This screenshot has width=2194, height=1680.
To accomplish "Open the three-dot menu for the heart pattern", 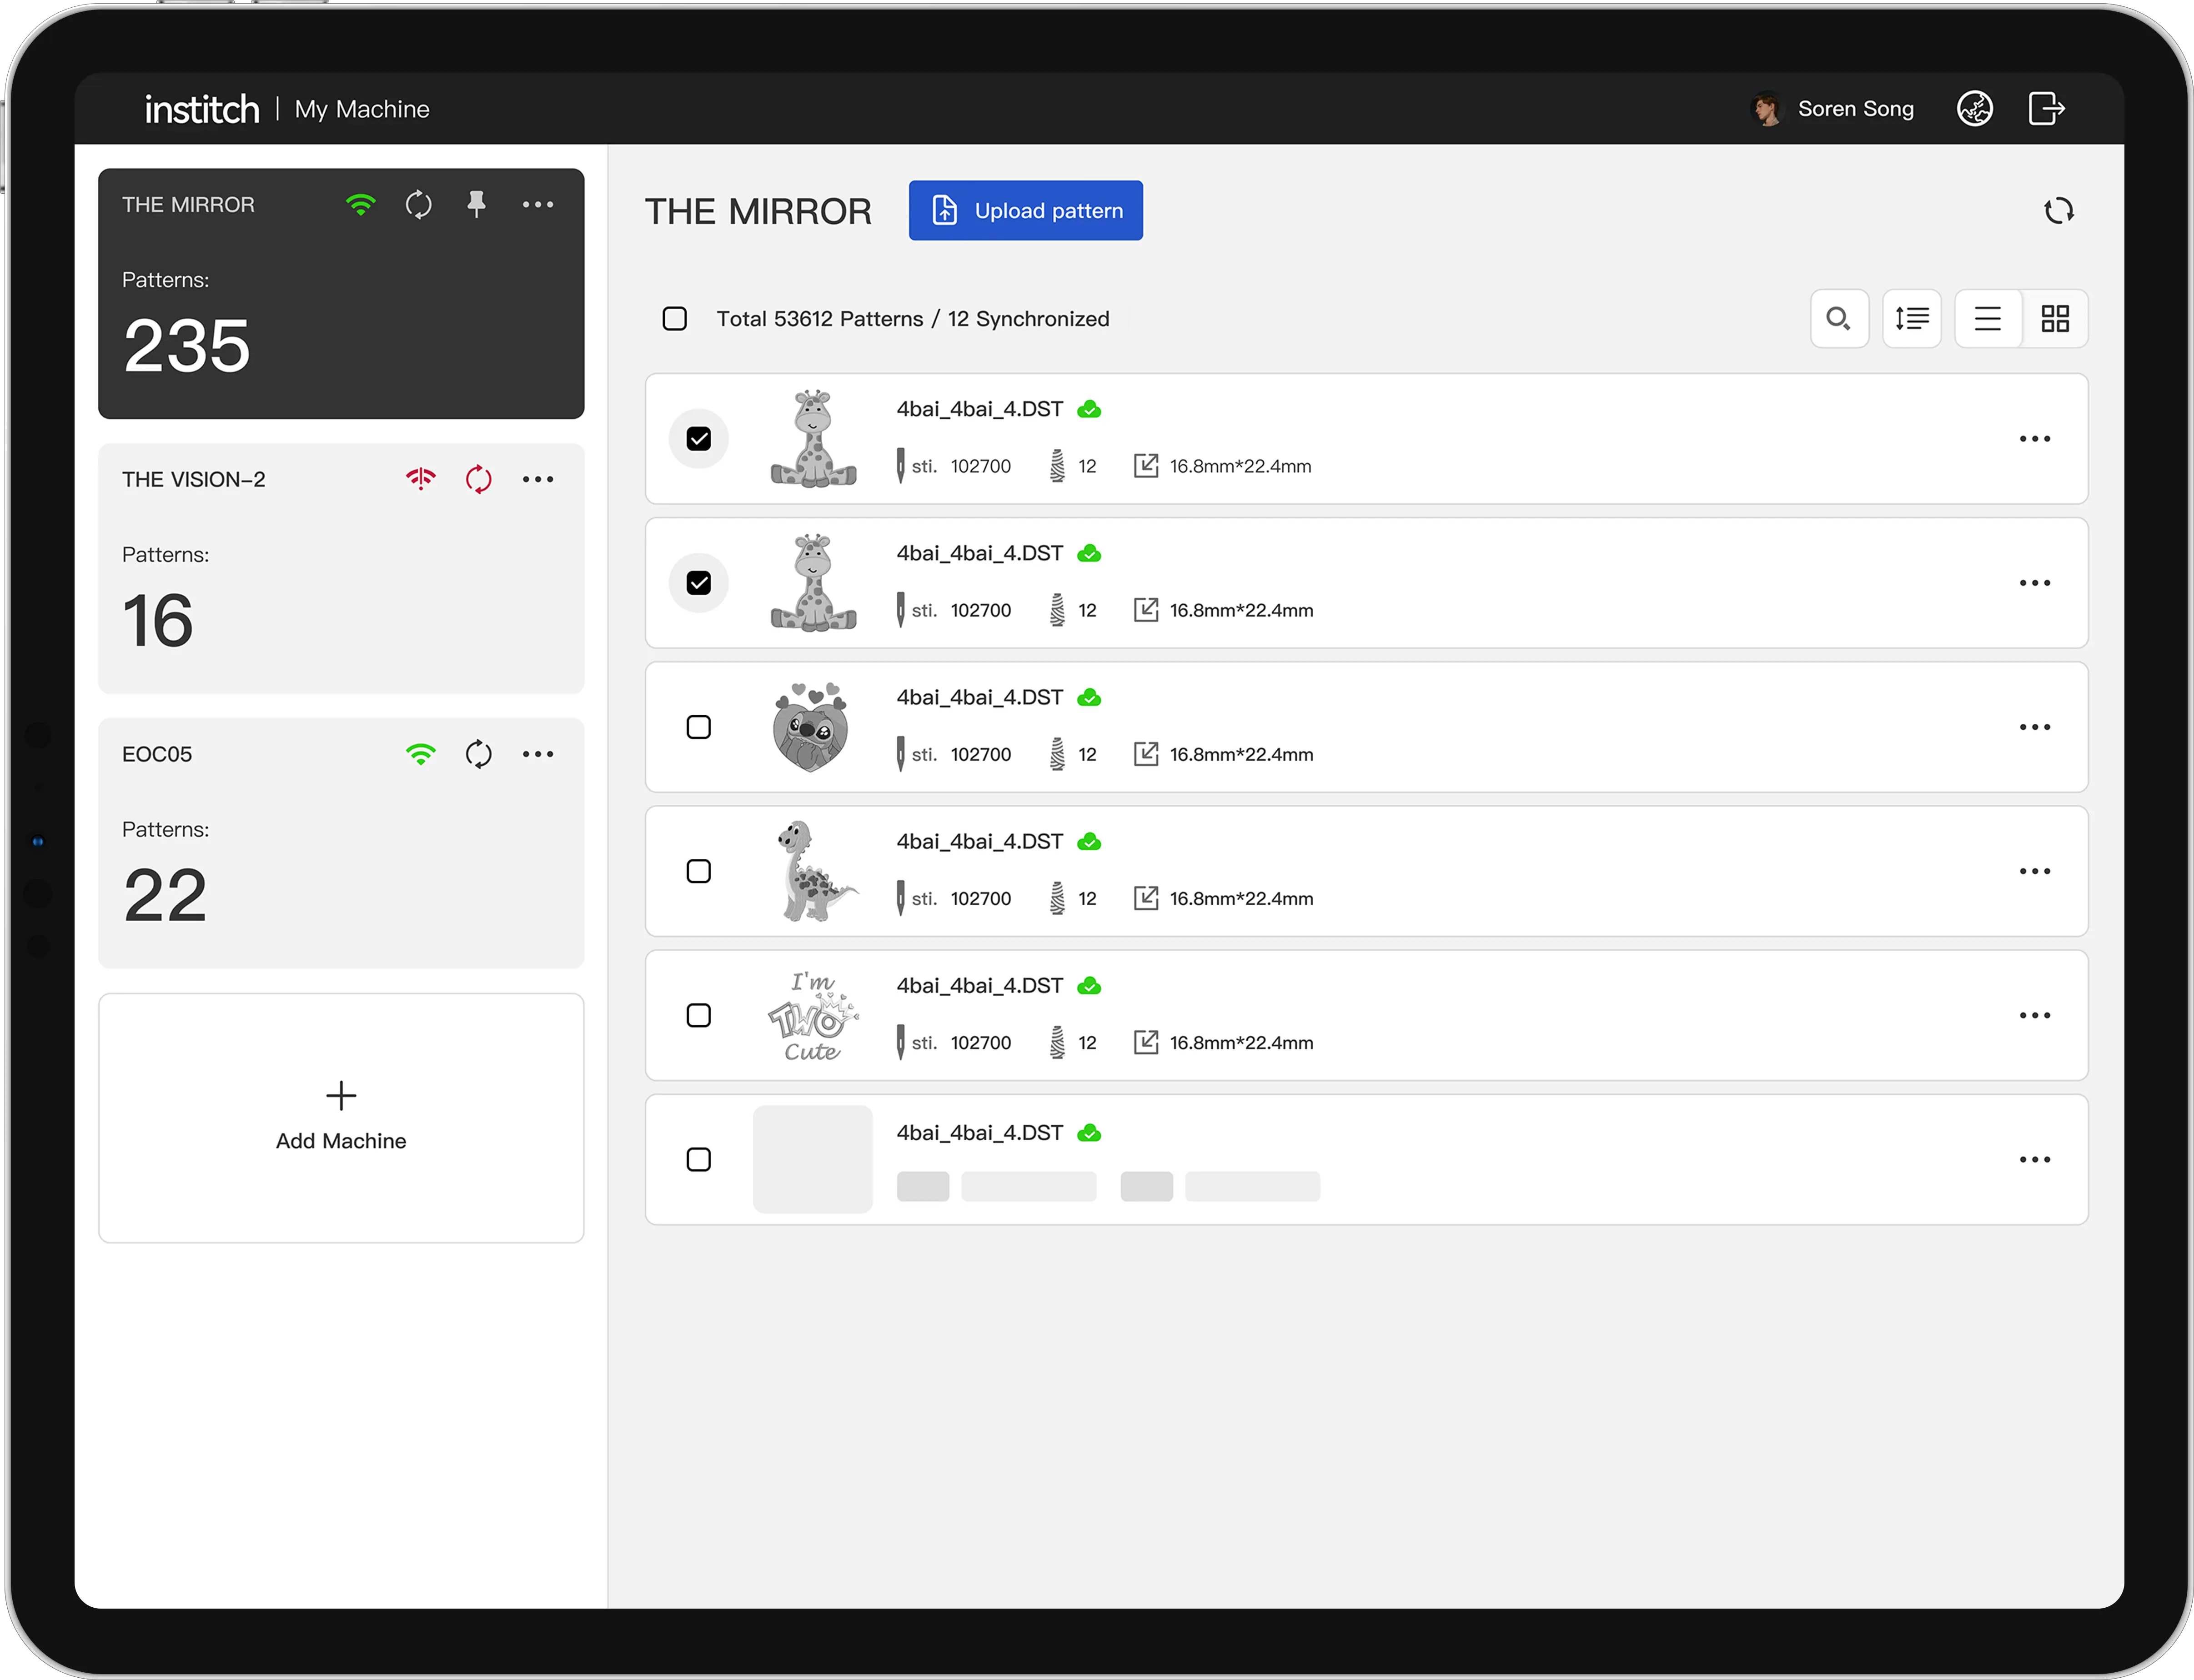I will tap(2034, 727).
